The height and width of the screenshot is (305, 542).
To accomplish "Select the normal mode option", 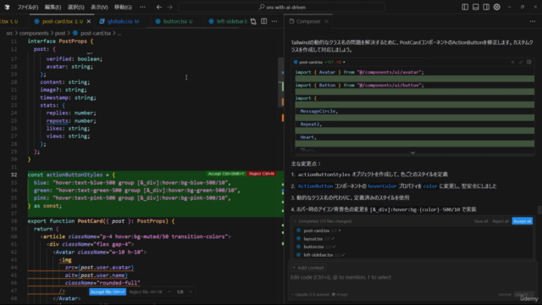I will click(x=505, y=295).
